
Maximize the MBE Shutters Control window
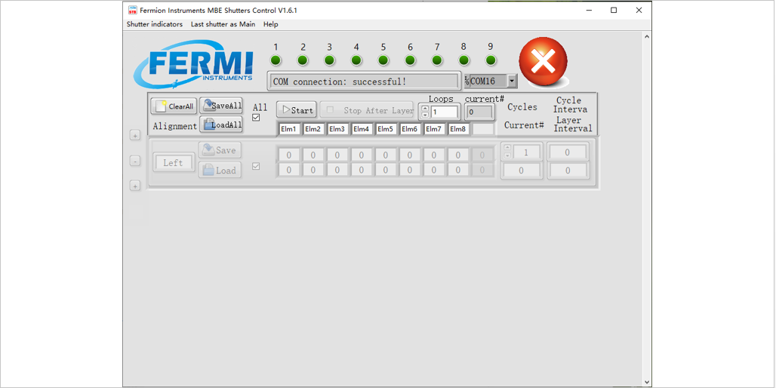[614, 10]
